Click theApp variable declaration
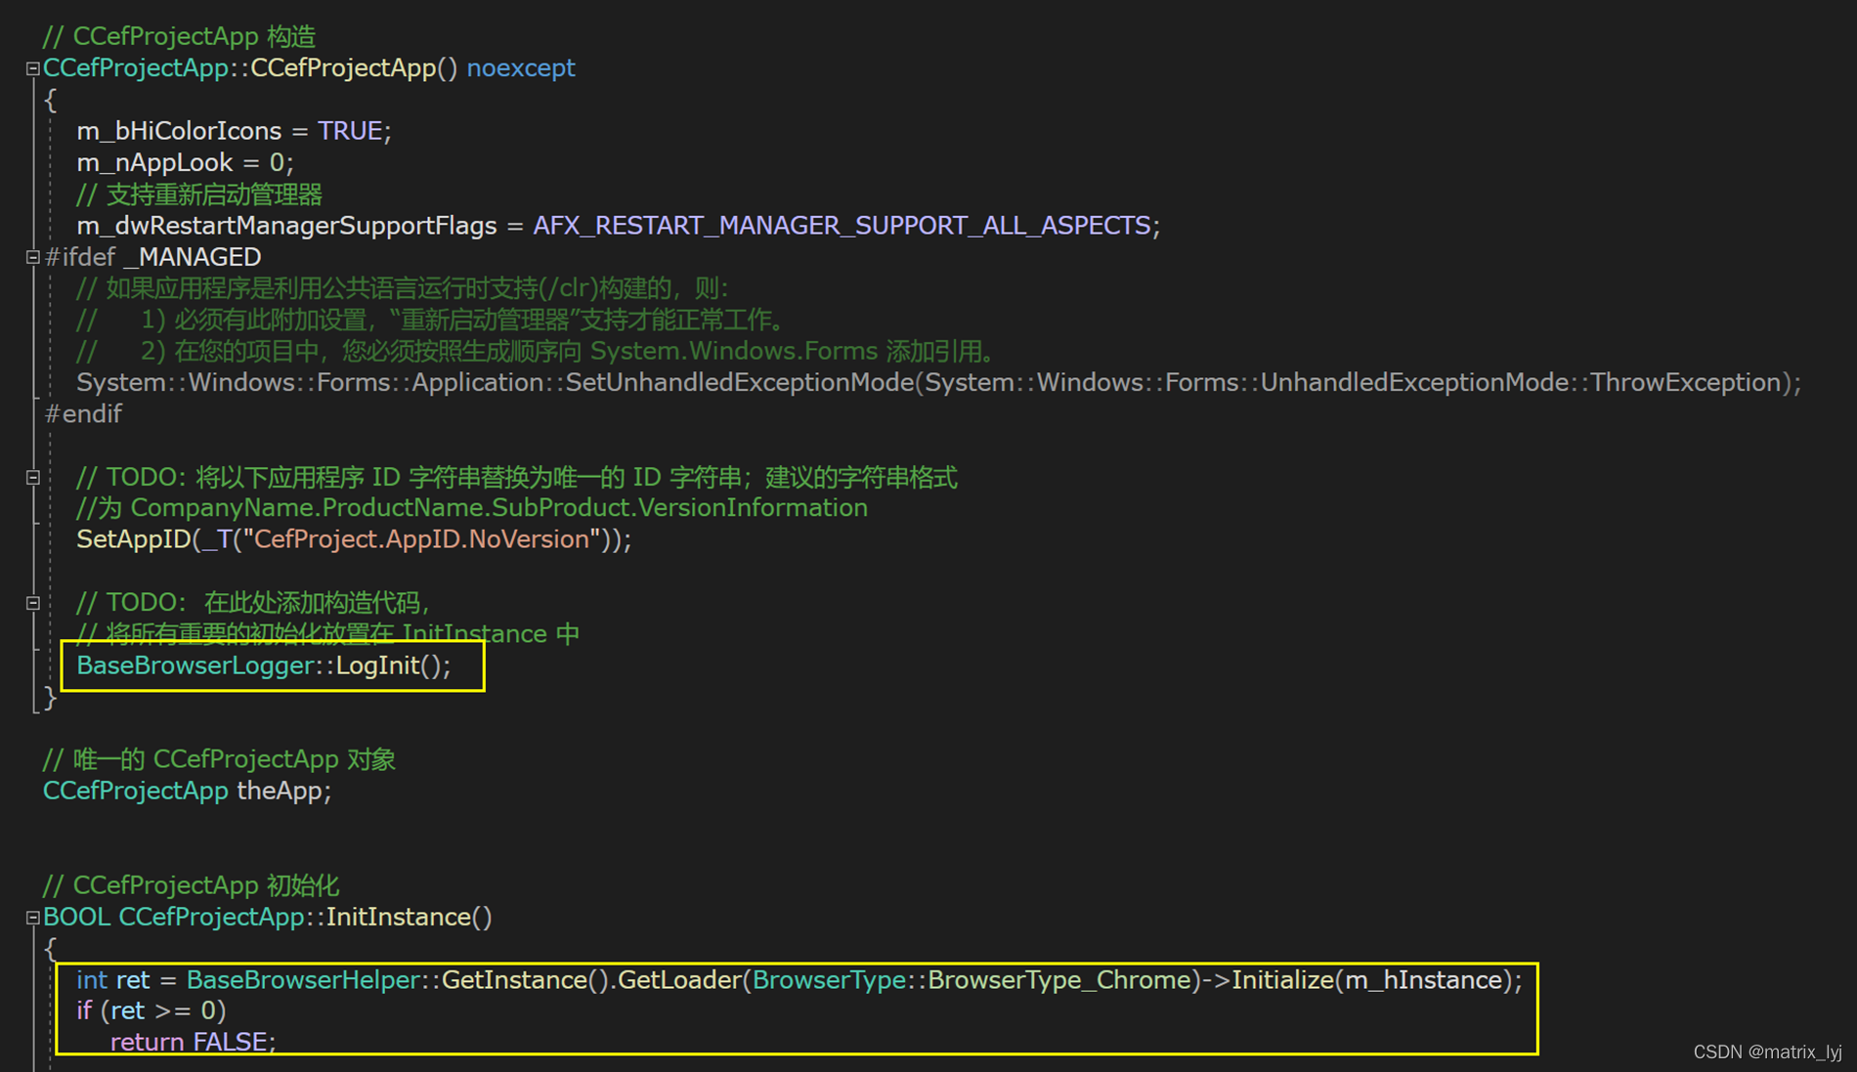 281,791
